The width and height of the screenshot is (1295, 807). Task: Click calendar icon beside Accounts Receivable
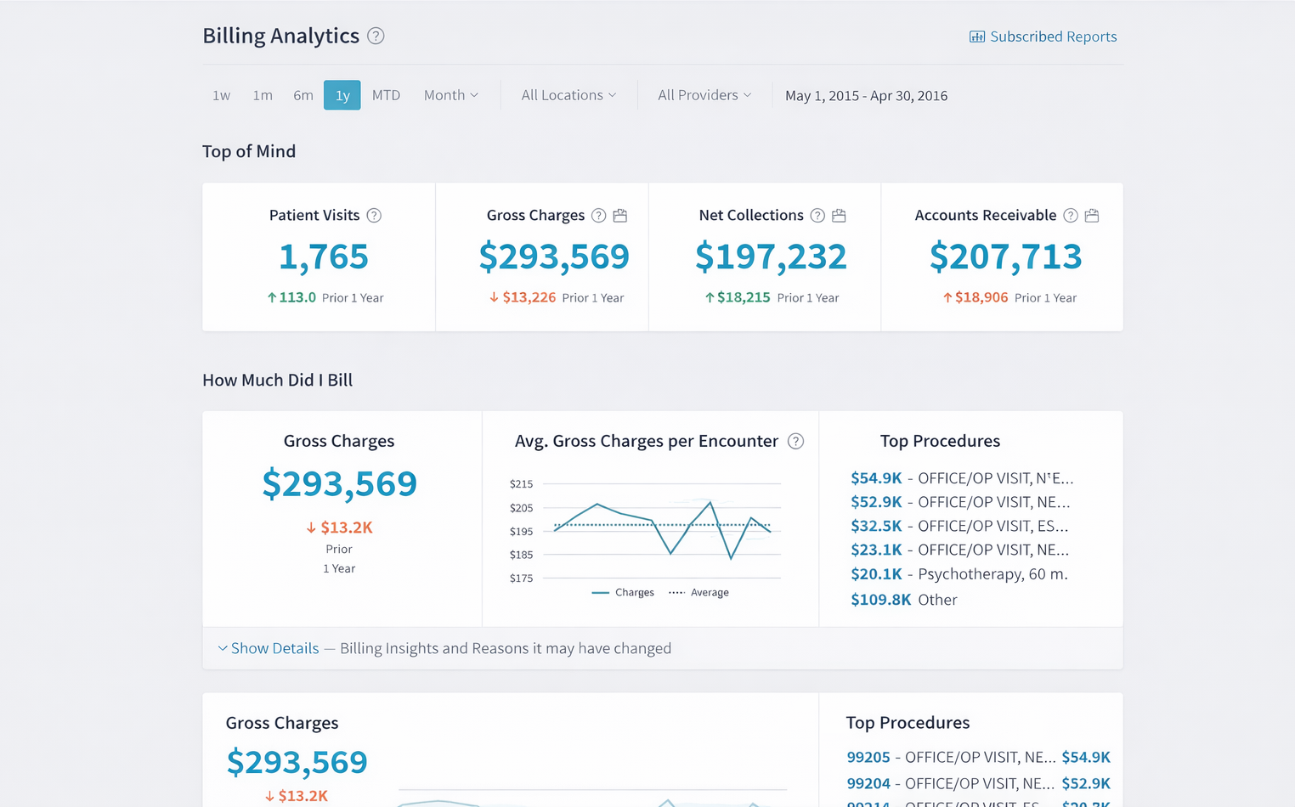[x=1092, y=216]
